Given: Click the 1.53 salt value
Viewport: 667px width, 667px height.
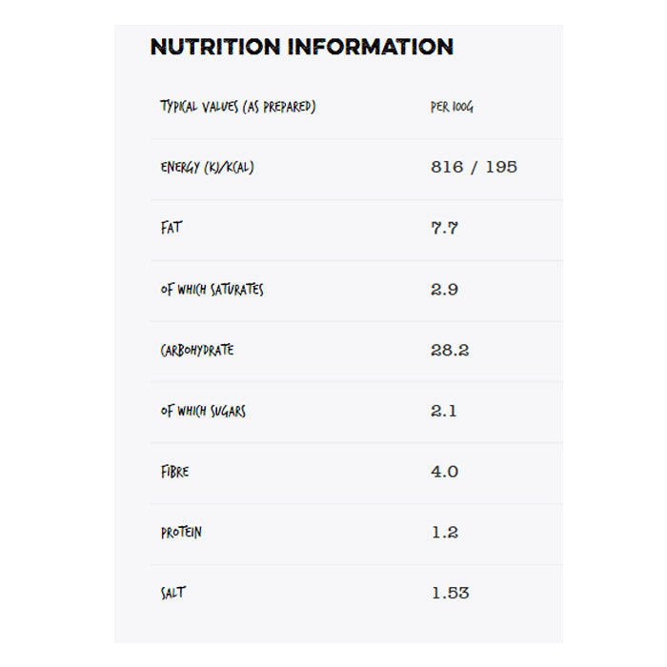Looking at the screenshot, I should tap(450, 593).
